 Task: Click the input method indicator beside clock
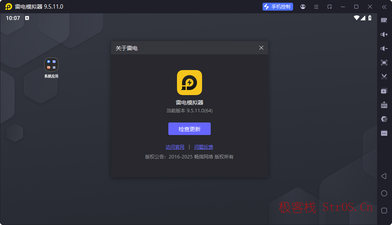coord(27,18)
